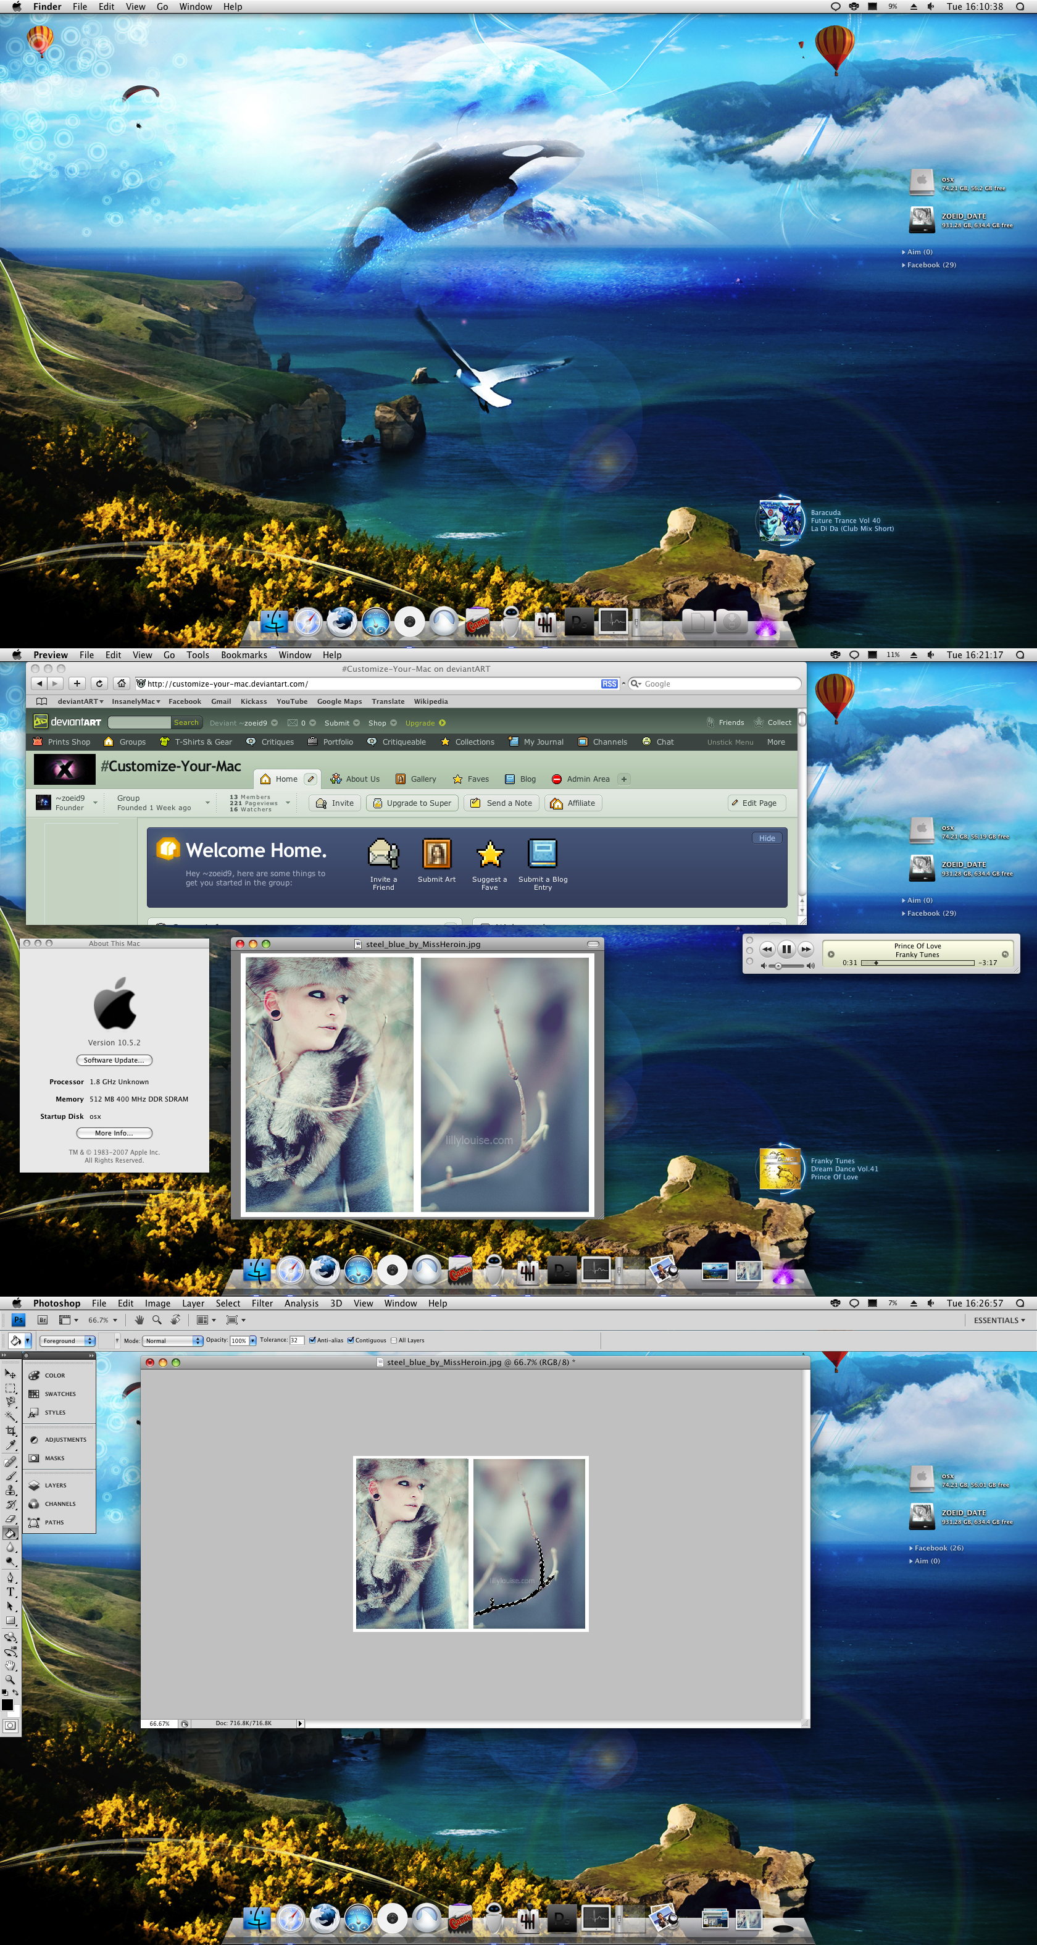Select the Magic Wand tool
Image resolution: width=1037 pixels, height=1945 pixels.
(x=10, y=1416)
